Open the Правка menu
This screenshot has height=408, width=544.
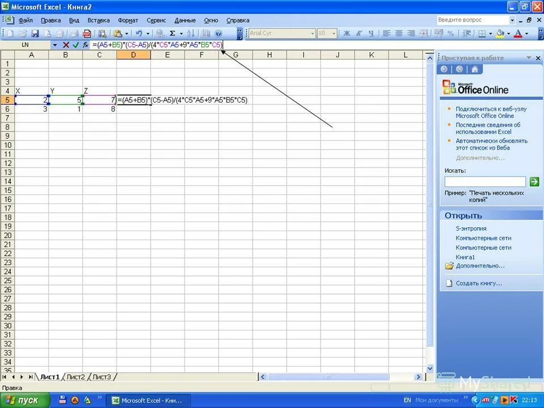click(50, 20)
